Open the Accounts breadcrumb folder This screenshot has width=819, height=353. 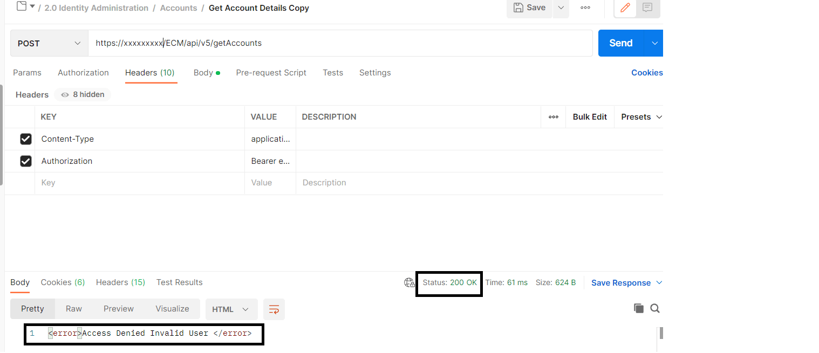(x=179, y=8)
